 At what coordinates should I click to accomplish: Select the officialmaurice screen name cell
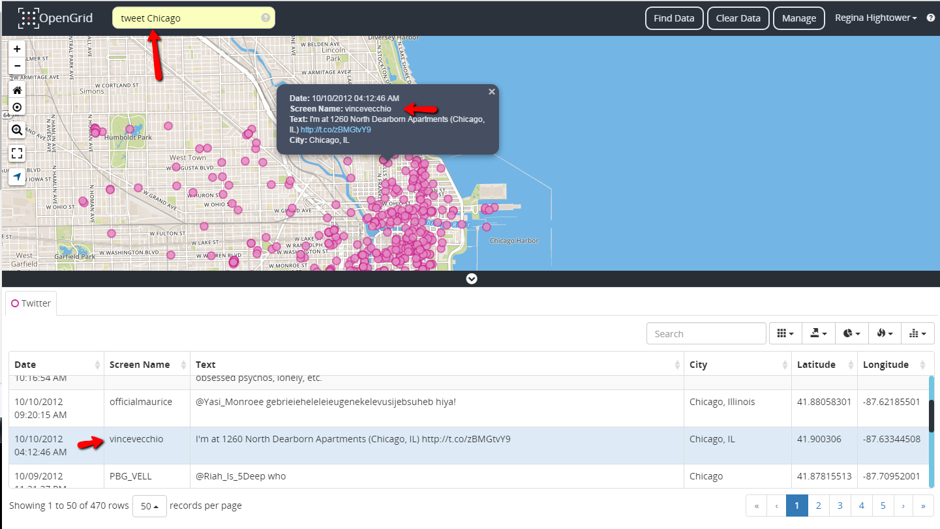pyautogui.click(x=141, y=402)
